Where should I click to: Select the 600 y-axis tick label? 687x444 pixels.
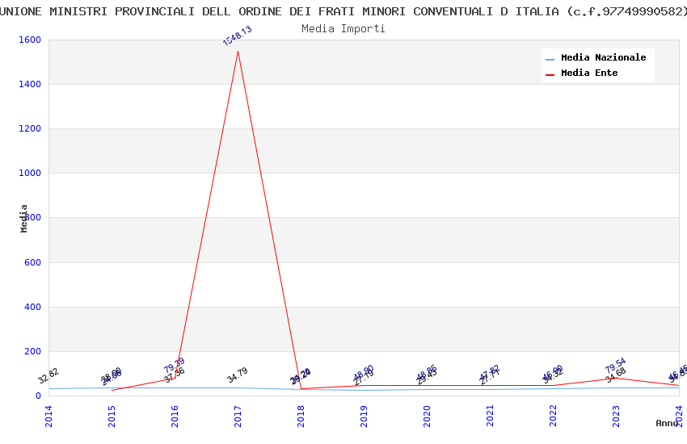32,262
